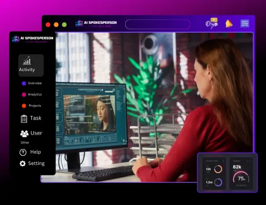Screen dimensions: 266x205
Task: Click the 1.2m purple donut chart
Action: (x=218, y=182)
